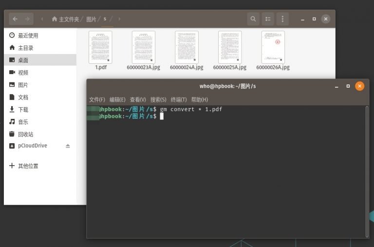
Task: Select the 视频 sidebar folder
Action: (23, 73)
